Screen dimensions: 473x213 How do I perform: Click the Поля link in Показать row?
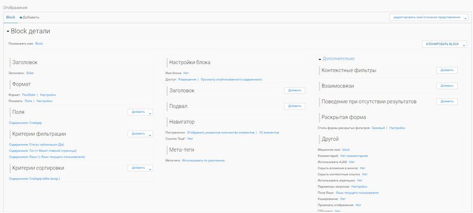coord(28,101)
